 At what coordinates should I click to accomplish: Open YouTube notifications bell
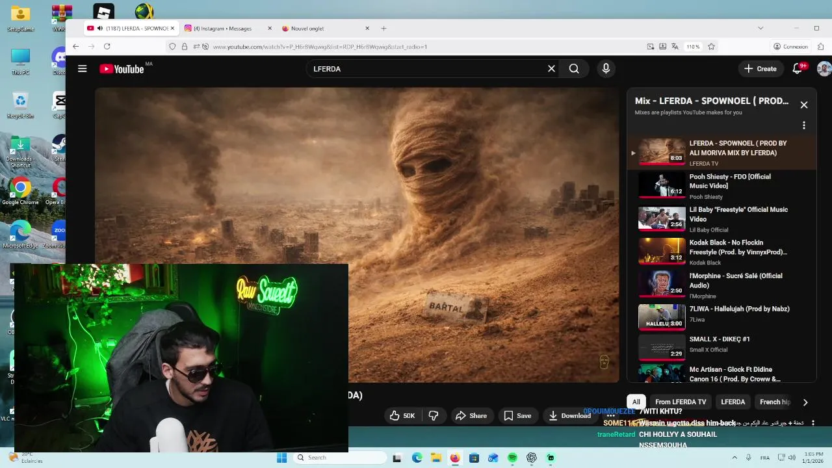pos(798,68)
